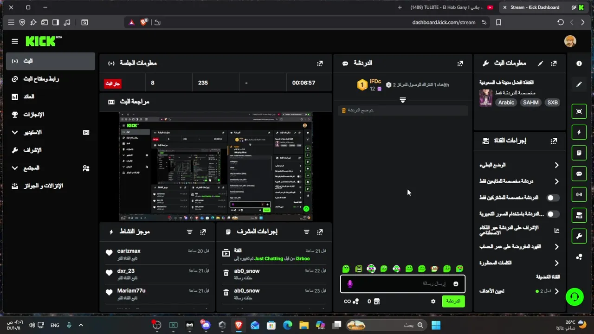Click in the send message field
Viewport: 594px width, 334px height.
click(402, 284)
